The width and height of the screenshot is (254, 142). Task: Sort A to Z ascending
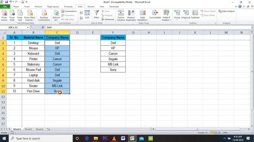(81, 13)
